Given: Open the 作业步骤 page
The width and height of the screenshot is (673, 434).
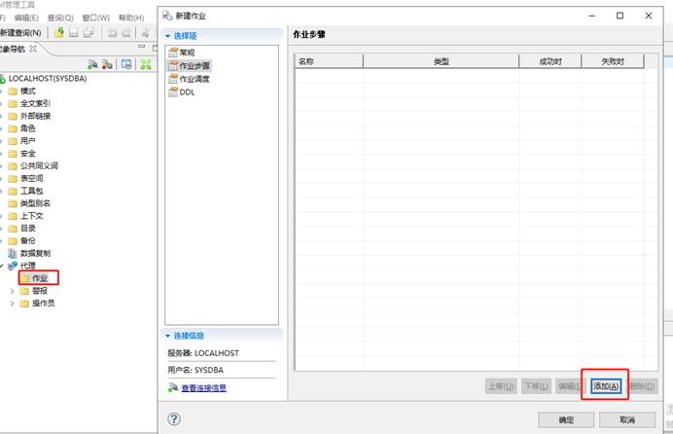Looking at the screenshot, I should [195, 65].
